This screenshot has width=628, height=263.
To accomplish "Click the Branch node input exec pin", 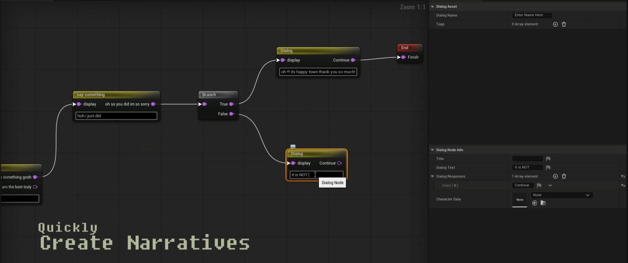I will point(204,104).
